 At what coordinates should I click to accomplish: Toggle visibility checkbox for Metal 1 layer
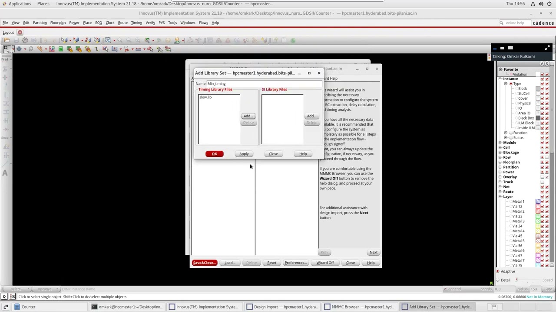point(542,201)
